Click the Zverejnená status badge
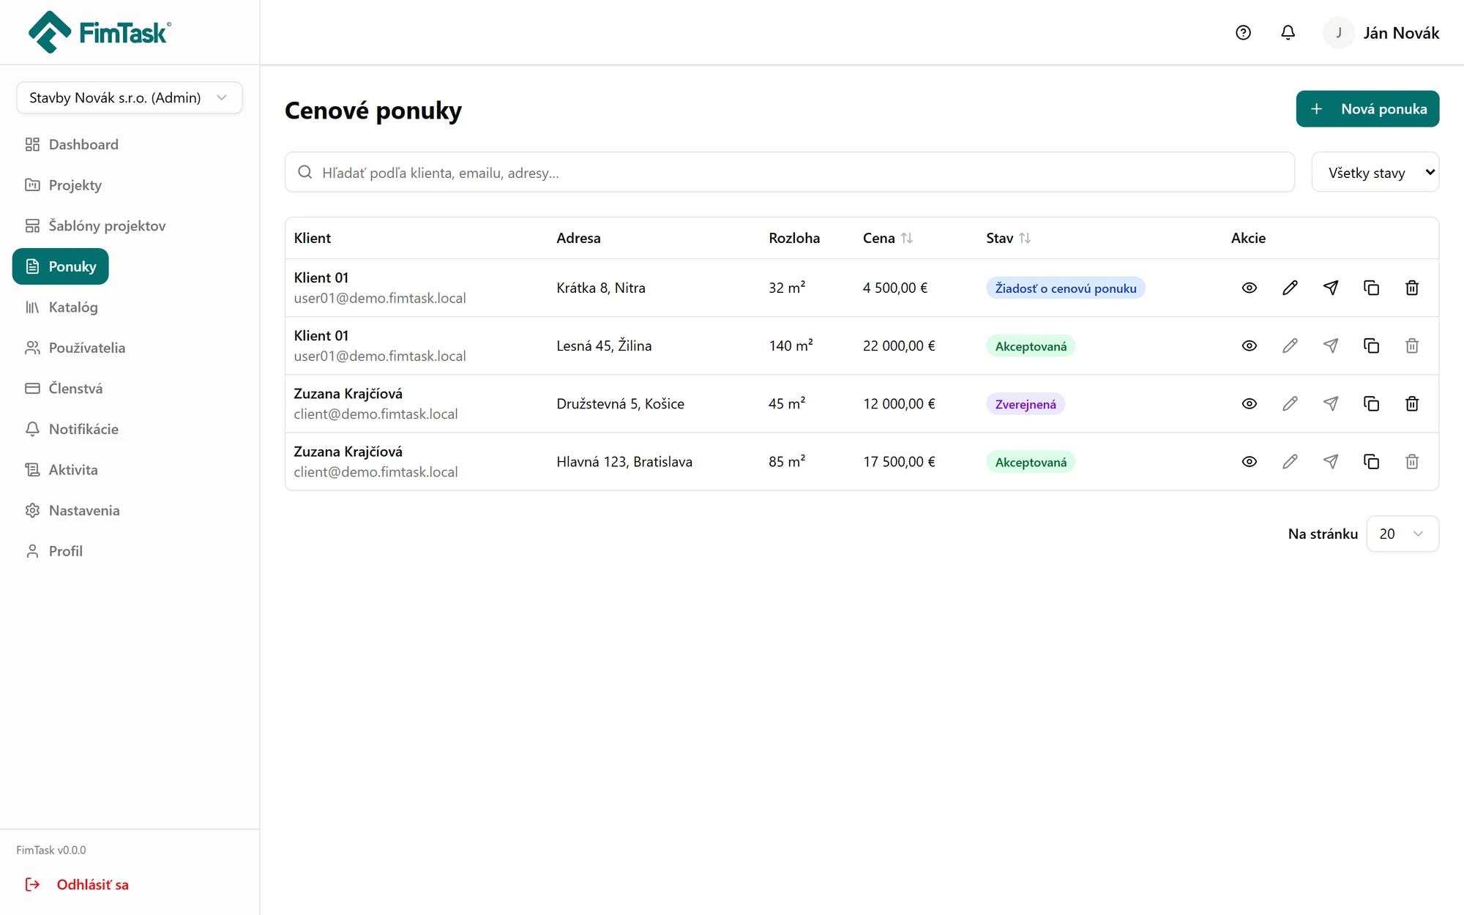Viewport: 1464px width, 915px height. 1026,404
